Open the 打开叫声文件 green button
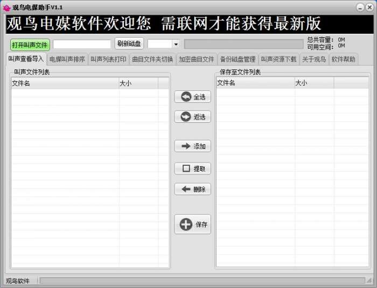The height and width of the screenshot is (288, 377). [30, 45]
